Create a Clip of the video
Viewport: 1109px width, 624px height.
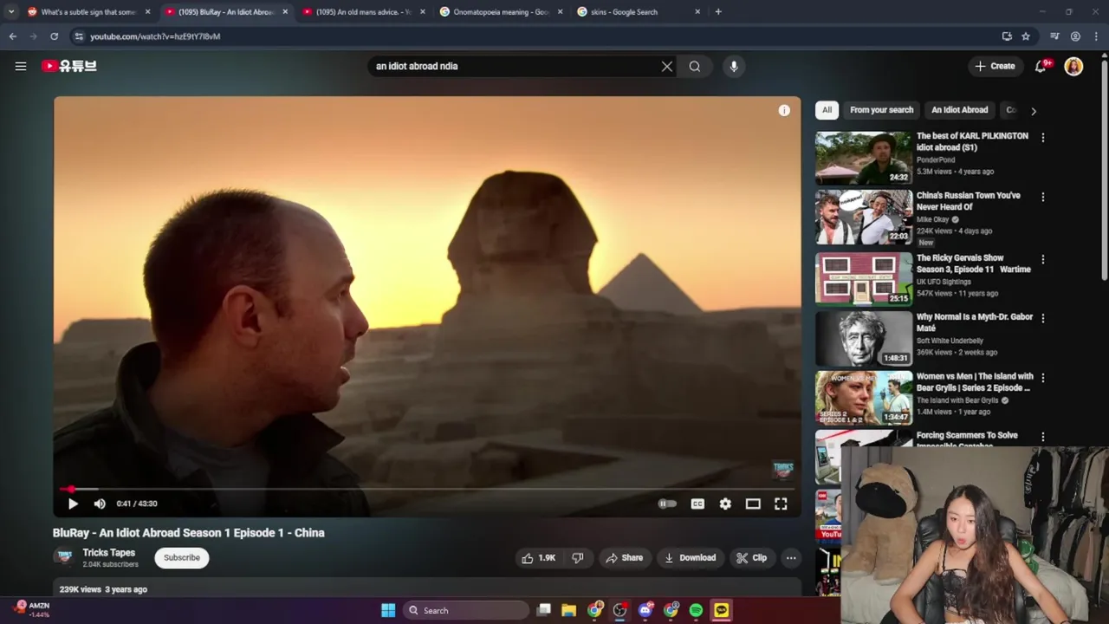(x=751, y=558)
